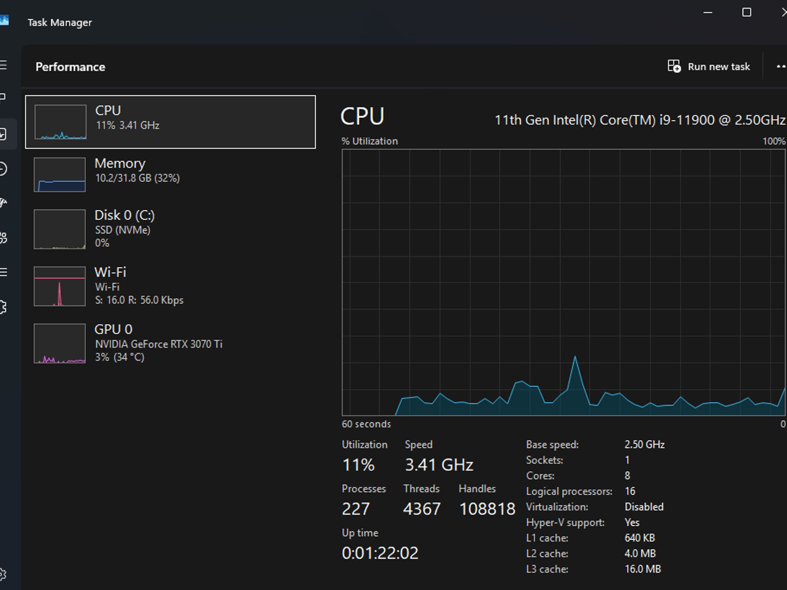Image resolution: width=787 pixels, height=590 pixels.
Task: Click the Threads count '4367'
Action: [x=422, y=509]
